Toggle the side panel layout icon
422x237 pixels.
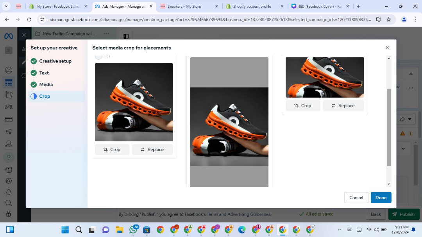pyautogui.click(x=126, y=36)
